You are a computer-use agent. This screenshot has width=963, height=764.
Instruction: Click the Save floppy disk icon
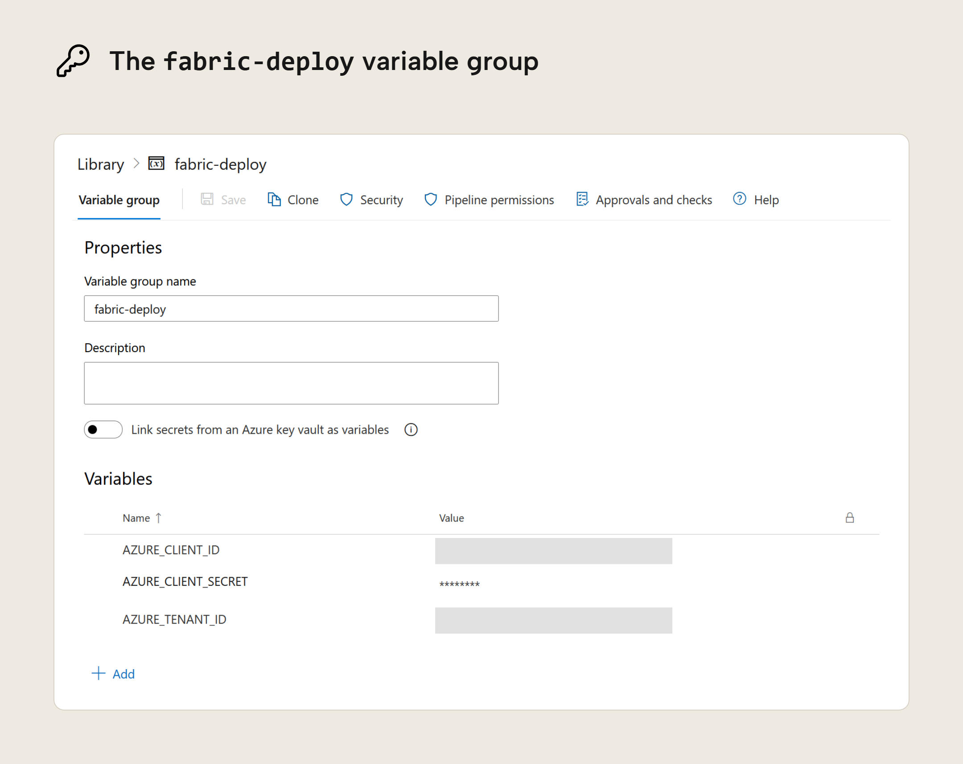[207, 199]
